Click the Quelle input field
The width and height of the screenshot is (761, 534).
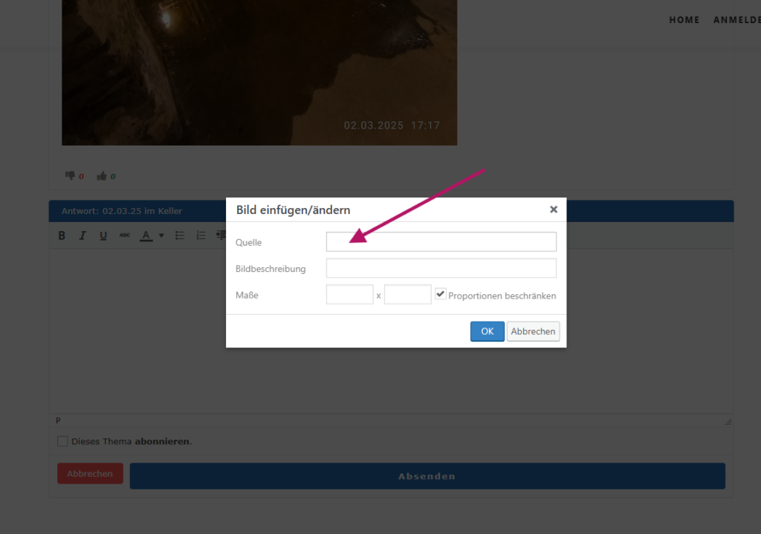click(x=441, y=242)
